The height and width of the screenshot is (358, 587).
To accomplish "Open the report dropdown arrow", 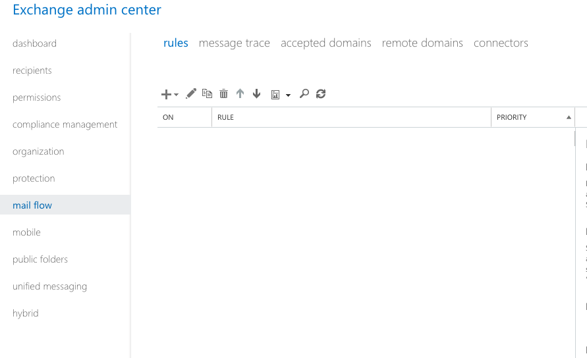I will [288, 95].
